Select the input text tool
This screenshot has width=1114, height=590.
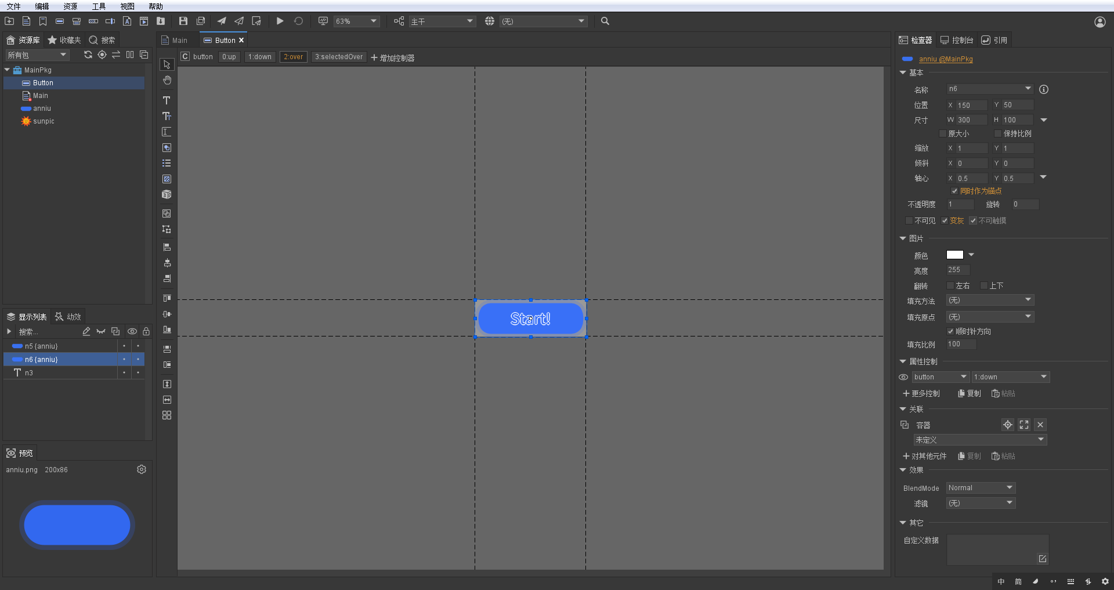(x=167, y=132)
